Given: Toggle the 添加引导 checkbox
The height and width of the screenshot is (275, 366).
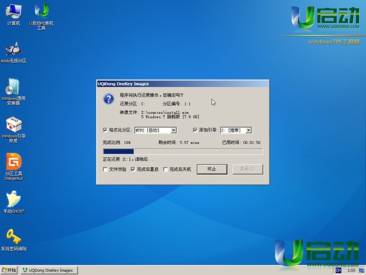Looking at the screenshot, I should [x=195, y=130].
